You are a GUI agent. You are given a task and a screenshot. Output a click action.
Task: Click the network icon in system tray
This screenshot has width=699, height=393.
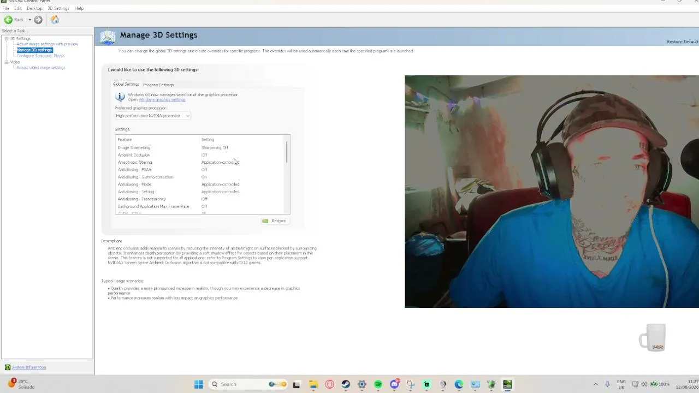click(x=635, y=384)
